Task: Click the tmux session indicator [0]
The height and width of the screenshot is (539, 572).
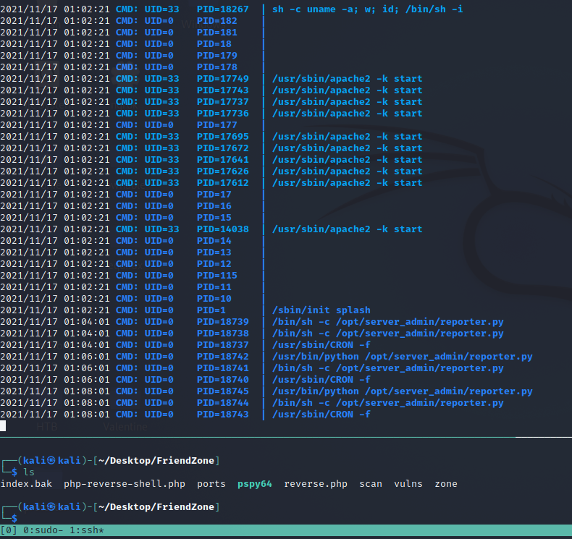Action: (x=9, y=531)
